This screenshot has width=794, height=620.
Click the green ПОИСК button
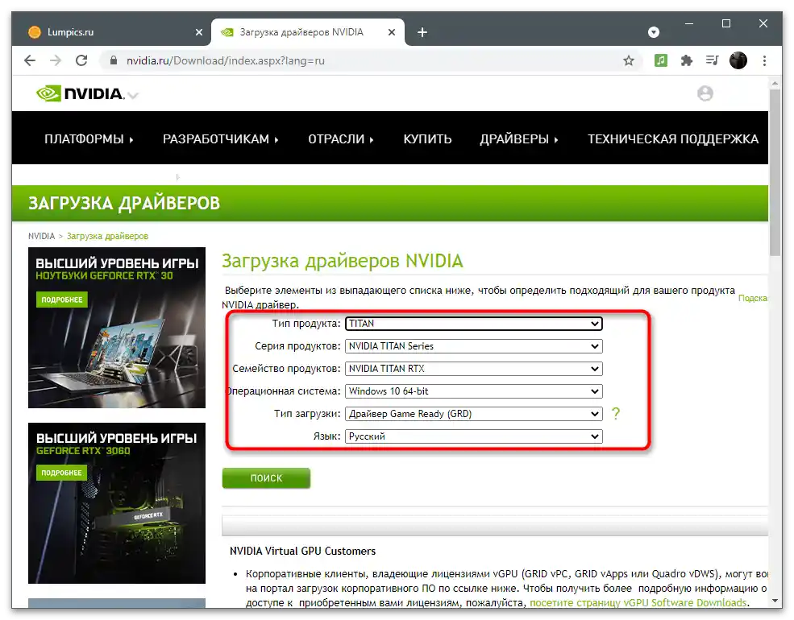266,478
